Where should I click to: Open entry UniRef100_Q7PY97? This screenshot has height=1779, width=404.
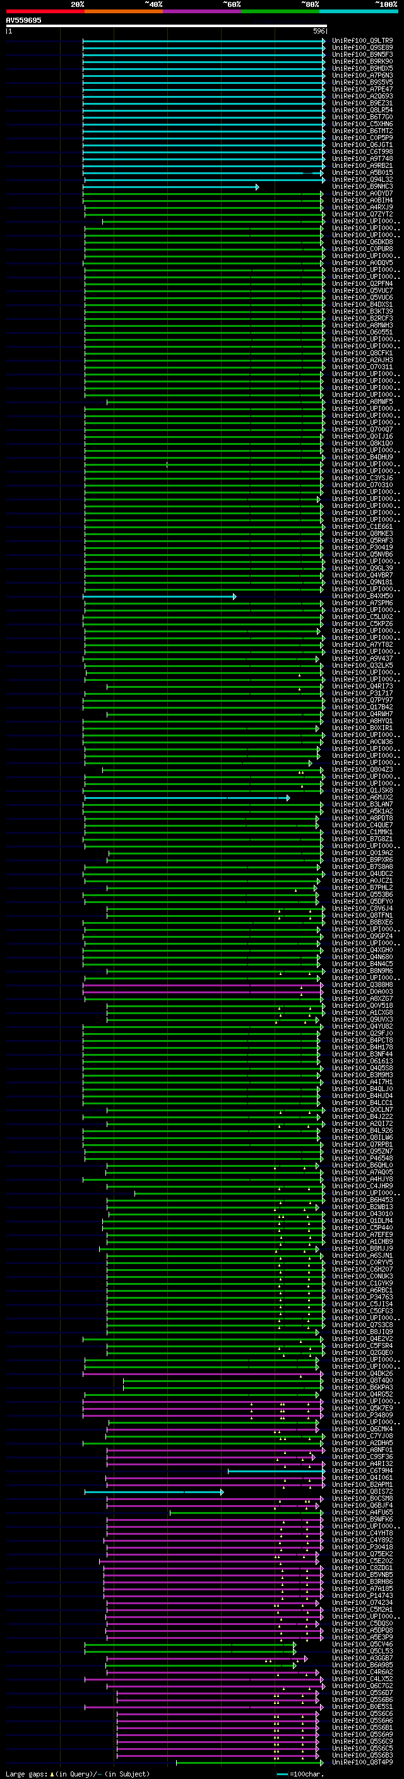362,700
